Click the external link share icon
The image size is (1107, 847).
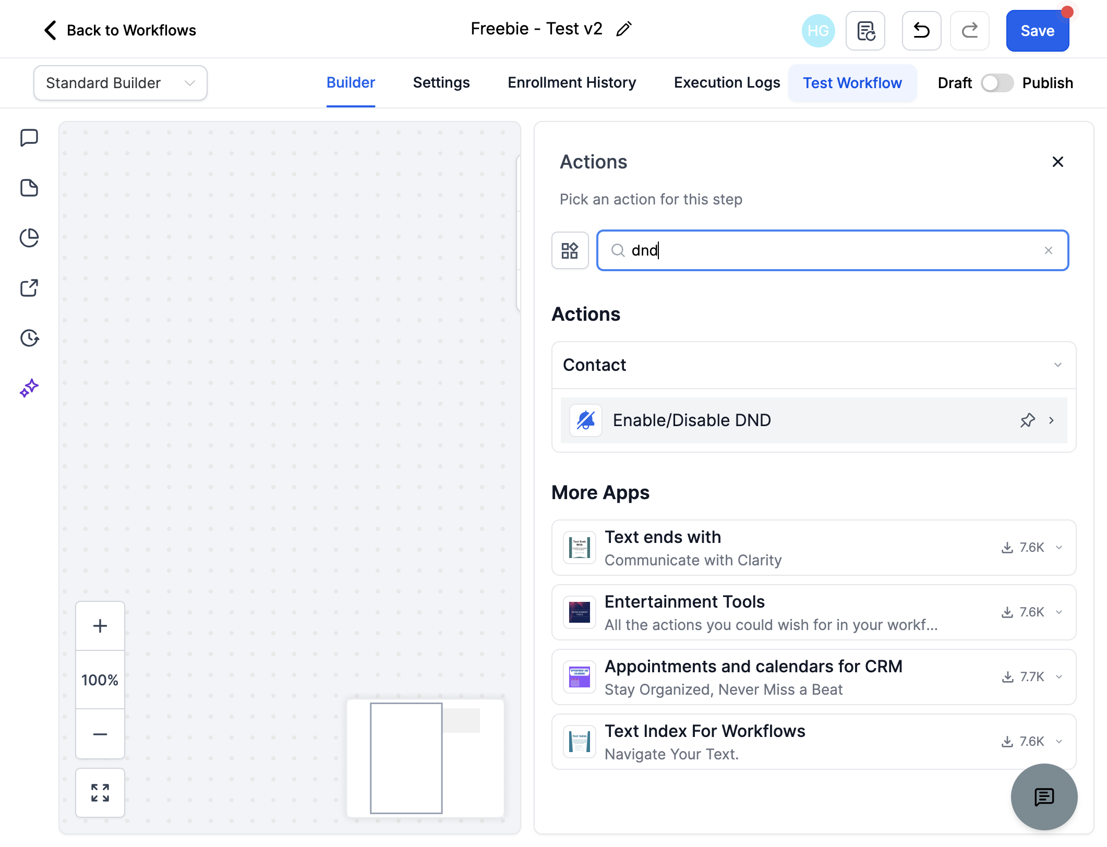point(29,288)
